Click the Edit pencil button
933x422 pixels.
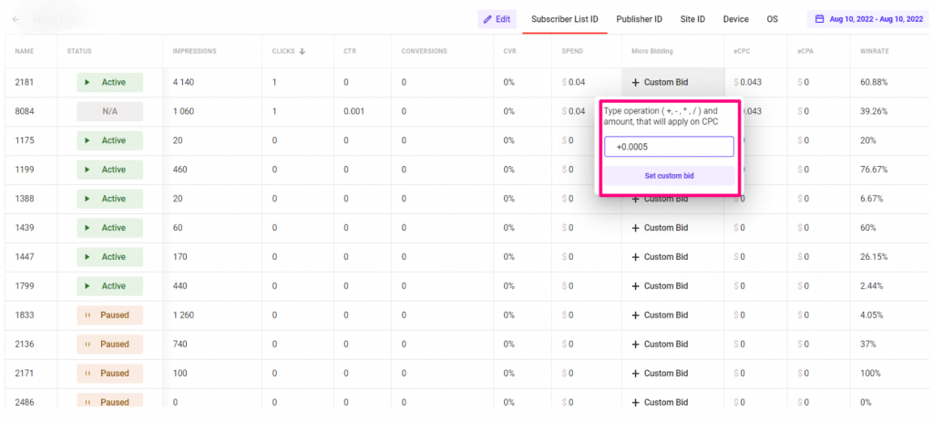(x=497, y=19)
